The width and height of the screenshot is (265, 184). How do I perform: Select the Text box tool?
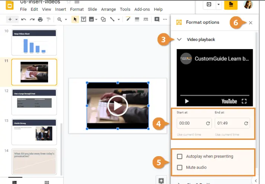click(83, 19)
